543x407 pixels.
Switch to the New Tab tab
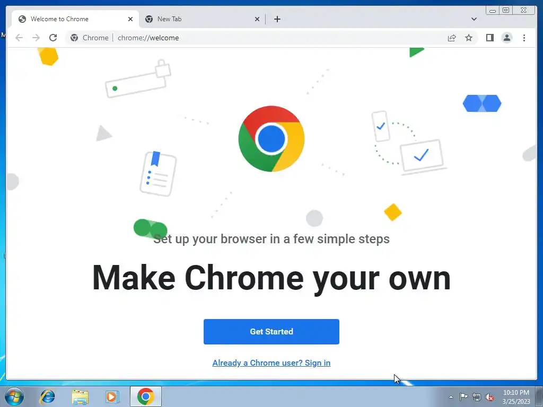coord(202,19)
